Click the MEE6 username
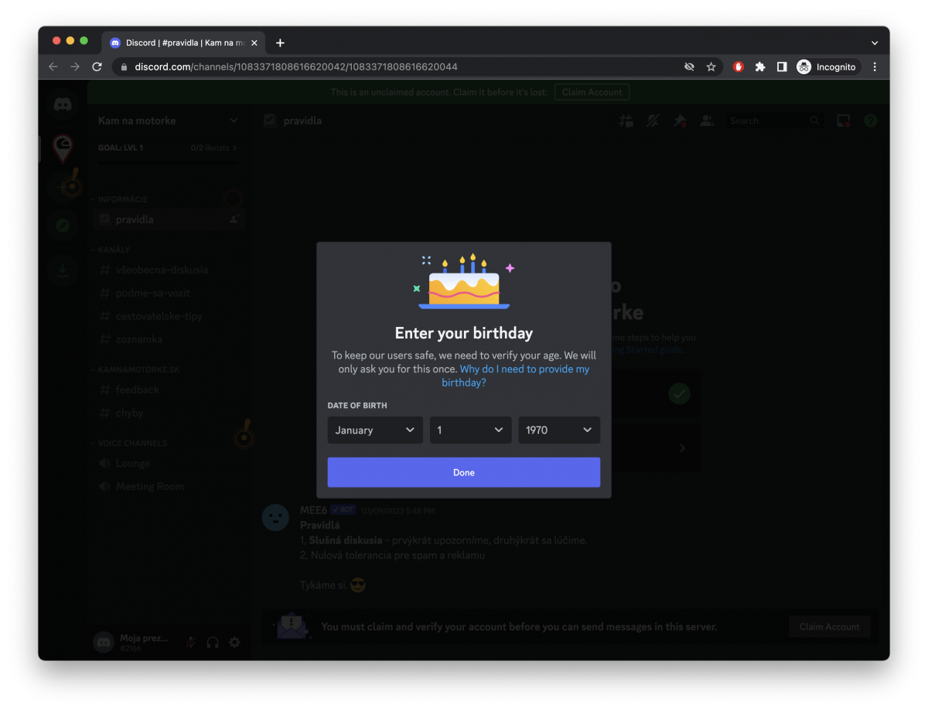This screenshot has height=711, width=928. [x=313, y=510]
